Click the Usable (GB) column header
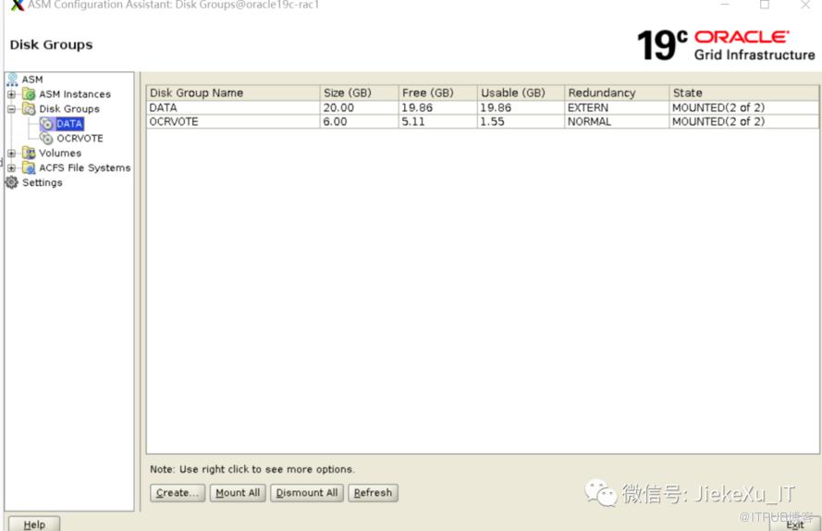Viewport: 822px width, 531px height. click(x=521, y=93)
